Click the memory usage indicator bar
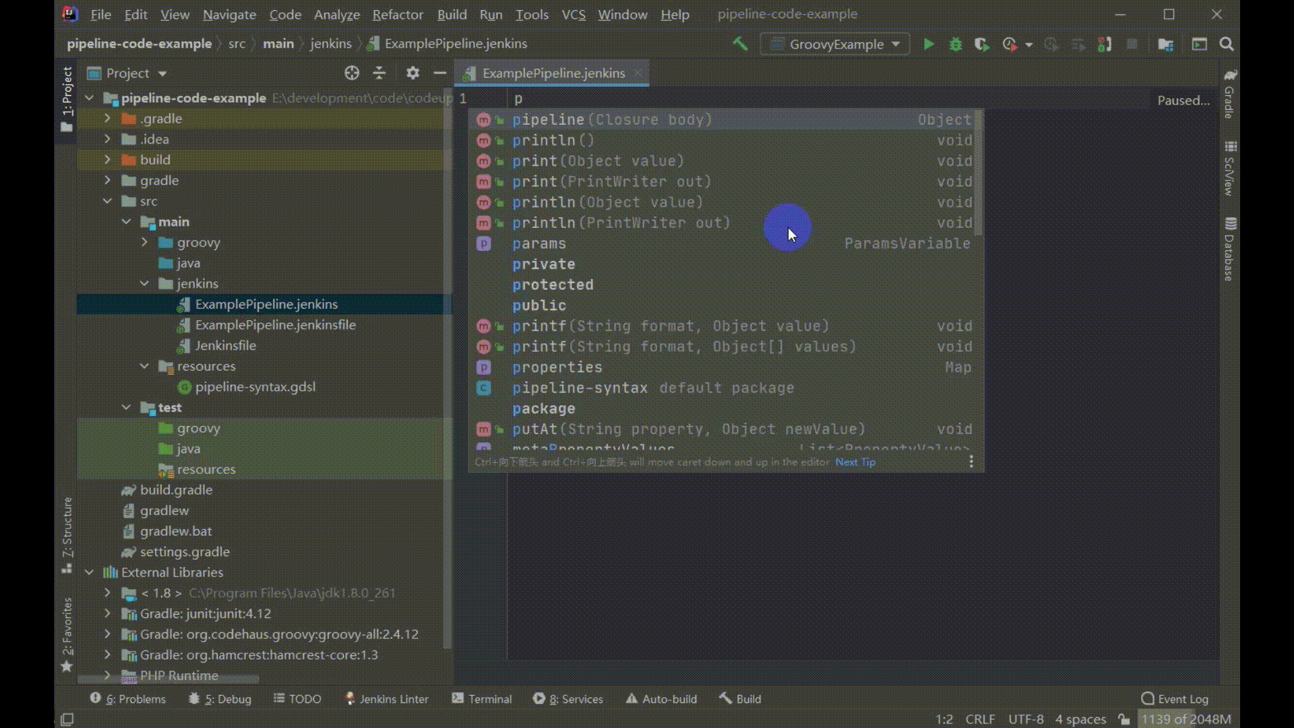1294x728 pixels. (x=1185, y=719)
